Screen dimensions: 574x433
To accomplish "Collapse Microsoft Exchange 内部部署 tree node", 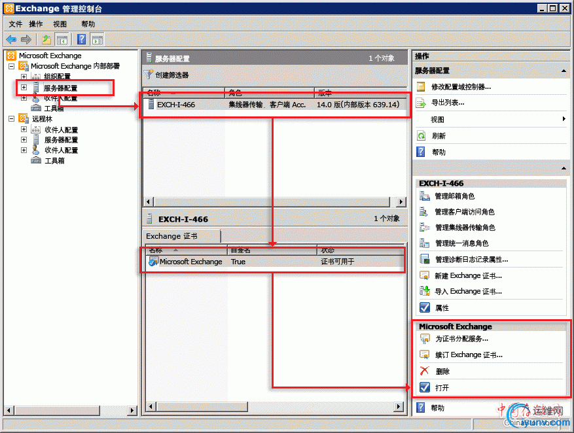I will coord(12,66).
